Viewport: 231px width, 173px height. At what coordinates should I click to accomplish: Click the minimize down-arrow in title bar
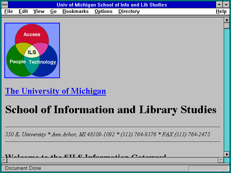pos(219,5)
